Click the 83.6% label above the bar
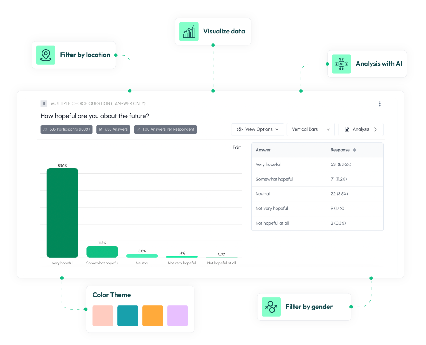This screenshot has height=345, width=426. click(x=62, y=166)
